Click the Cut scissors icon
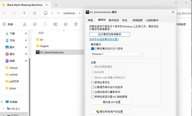 click(25, 24)
